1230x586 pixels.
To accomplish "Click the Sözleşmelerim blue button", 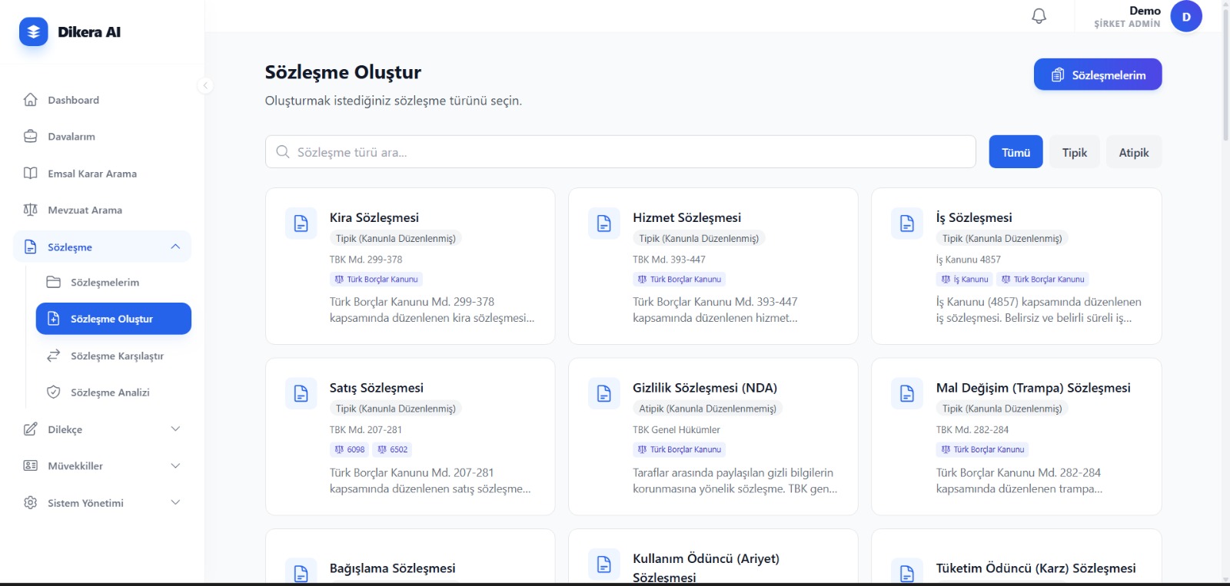I will point(1097,74).
